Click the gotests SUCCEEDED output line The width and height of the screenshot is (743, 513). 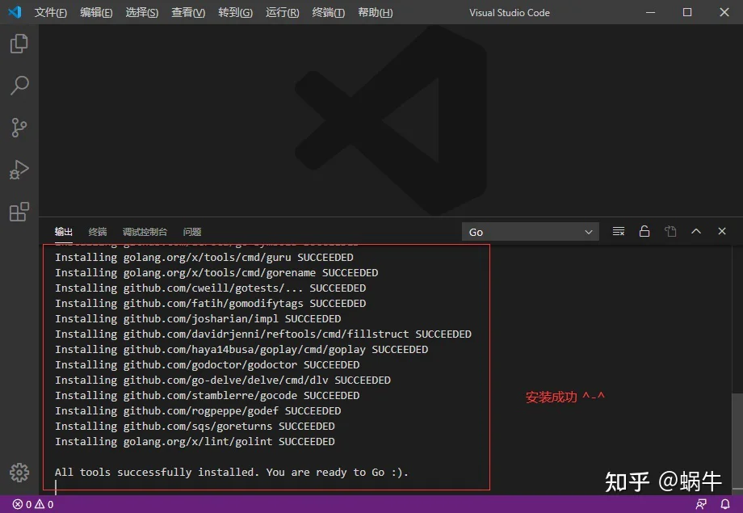pyautogui.click(x=211, y=288)
